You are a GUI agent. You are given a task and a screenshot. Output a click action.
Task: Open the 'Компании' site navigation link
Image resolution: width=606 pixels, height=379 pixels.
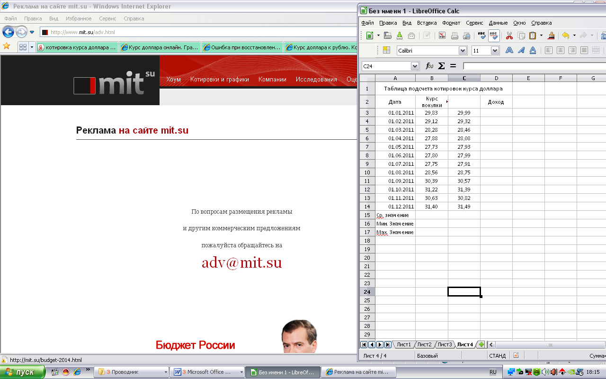click(272, 79)
